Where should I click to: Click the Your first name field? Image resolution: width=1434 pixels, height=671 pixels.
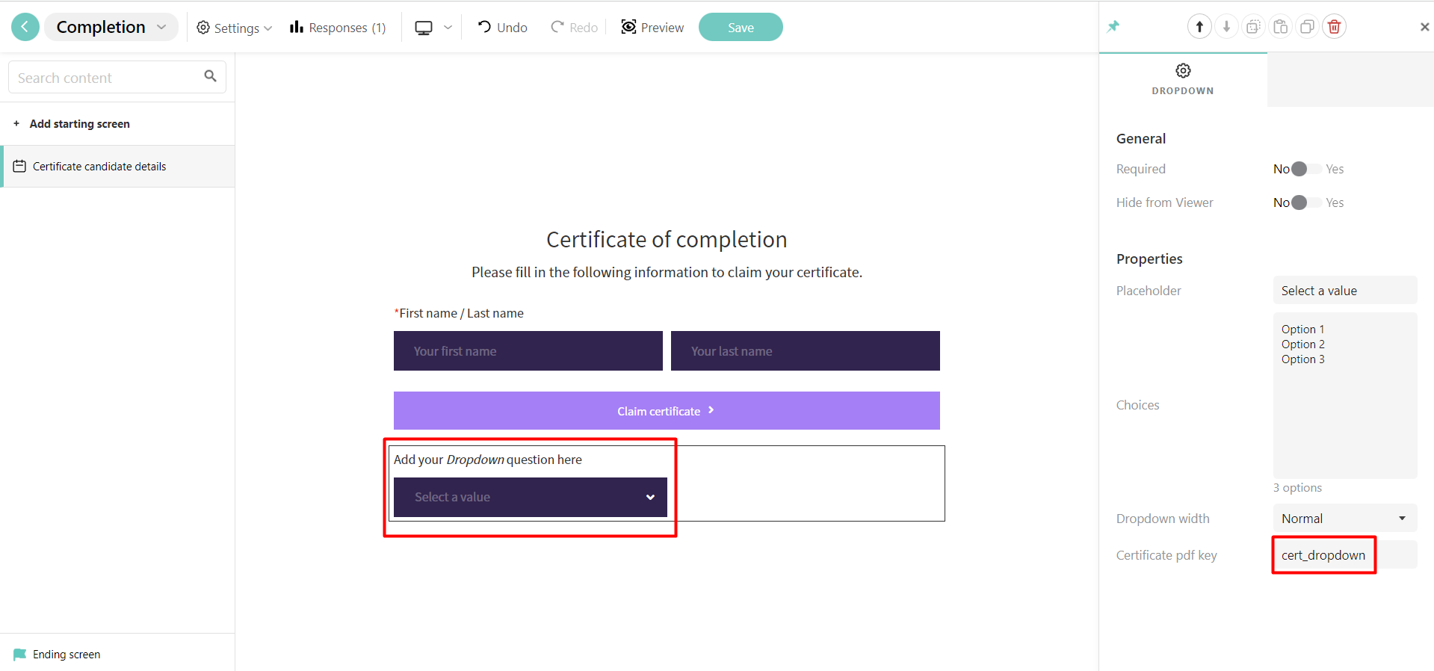528,351
